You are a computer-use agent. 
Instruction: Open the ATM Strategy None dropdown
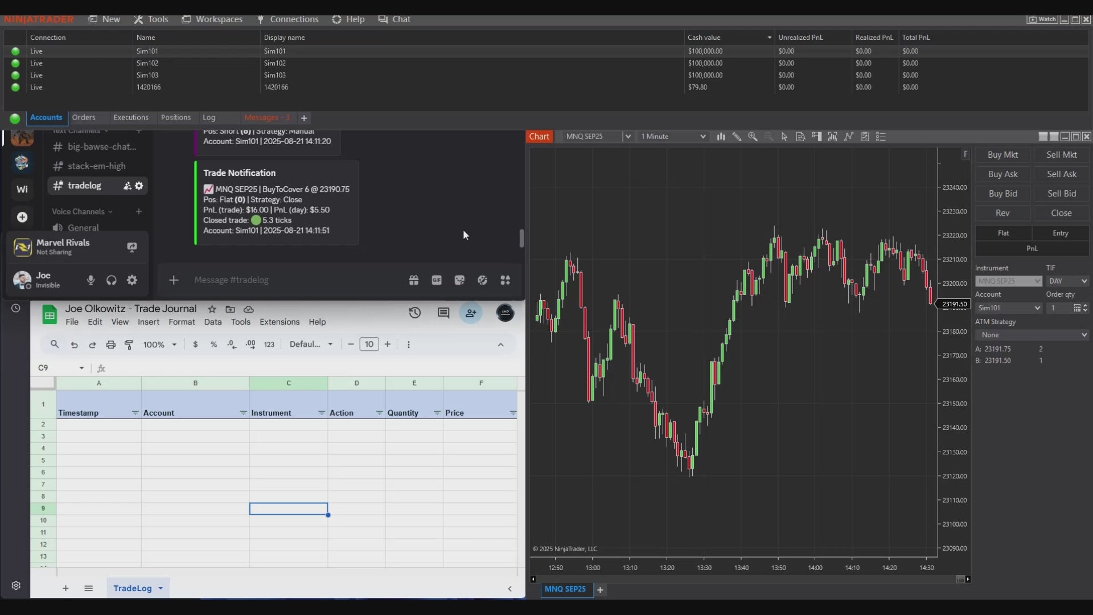pos(1032,335)
